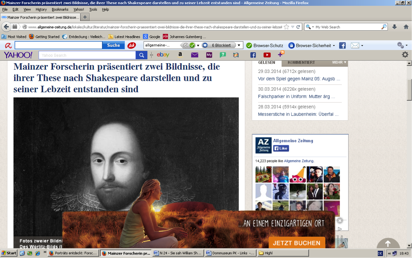The height and width of the screenshot is (258, 412).
Task: Click the Avira search input field
Action: click(58, 45)
